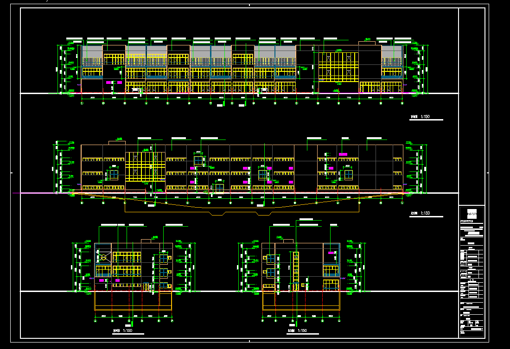Click the first axis bubble under top elevation
Viewport: 510px width, 349px height.
[x=82, y=104]
